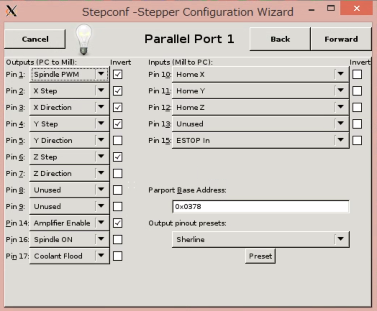
Task: Toggle Invert checkbox for Pin 1
Action: click(x=117, y=75)
